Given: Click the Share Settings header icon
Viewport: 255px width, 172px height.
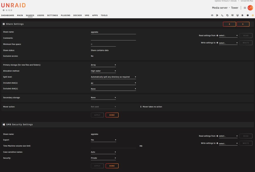Looking at the screenshot, I should (4, 24).
